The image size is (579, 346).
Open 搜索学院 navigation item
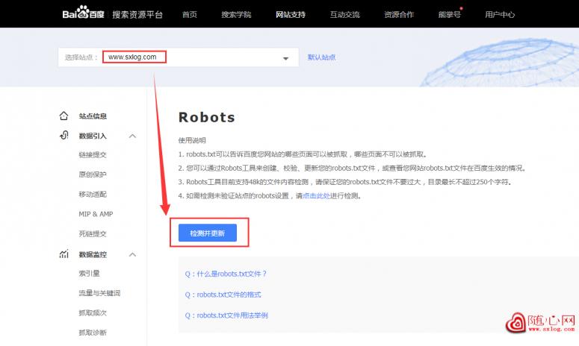236,14
